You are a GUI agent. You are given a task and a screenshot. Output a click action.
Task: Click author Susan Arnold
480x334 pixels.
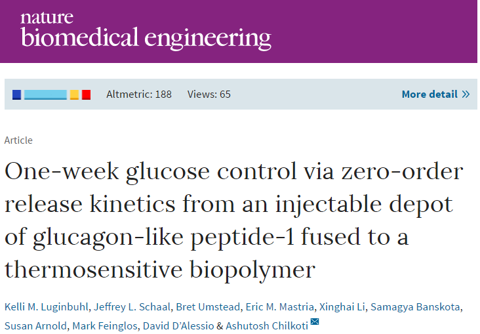point(35,325)
